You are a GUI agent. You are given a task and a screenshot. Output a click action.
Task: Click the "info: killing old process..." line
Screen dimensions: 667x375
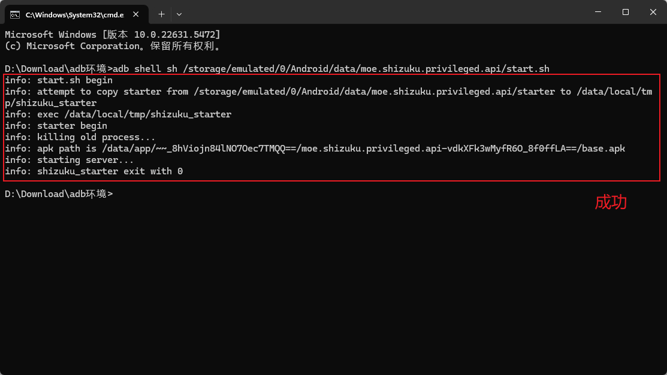click(x=80, y=137)
